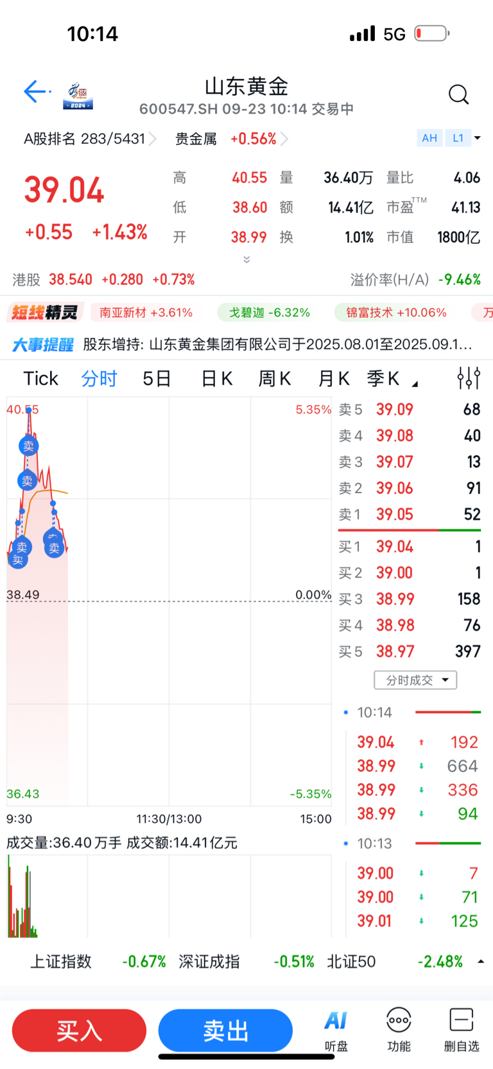493x1069 pixels.
Task: Select 卖5 39.09 order row
Action: [410, 410]
